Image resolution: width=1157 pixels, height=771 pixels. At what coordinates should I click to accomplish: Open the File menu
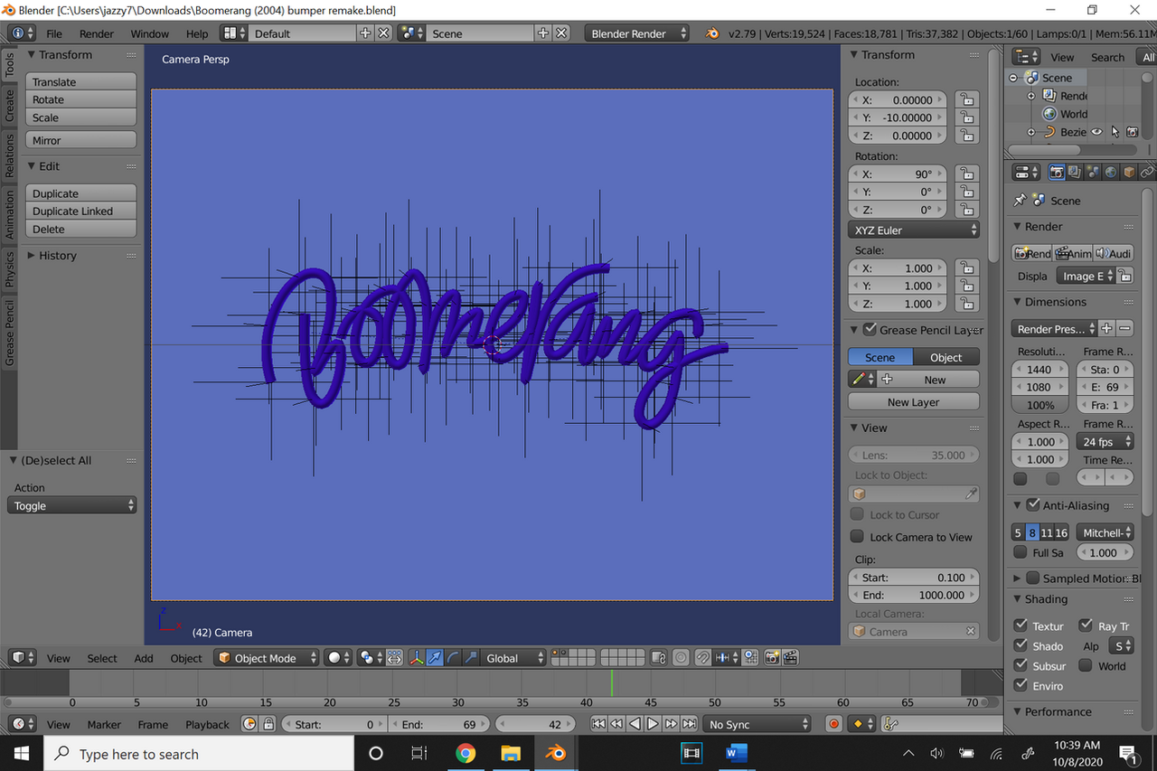54,33
